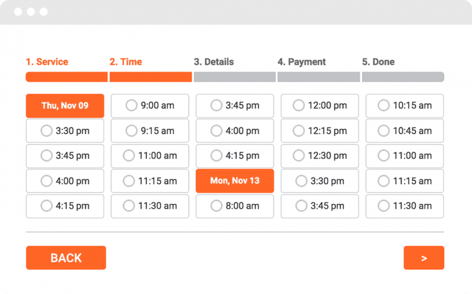Pick the 8:00 am slot under Mon, Nov 13
Screen dimensions: 472x294
click(x=235, y=206)
